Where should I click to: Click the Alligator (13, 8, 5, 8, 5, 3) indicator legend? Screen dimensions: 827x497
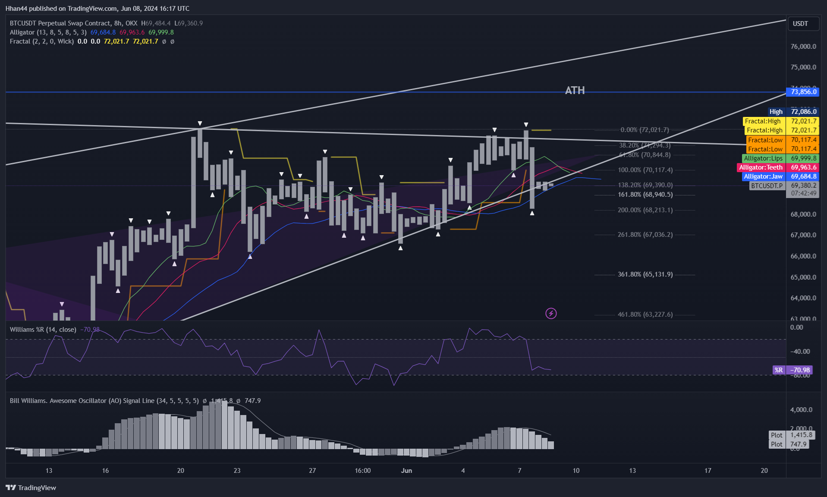point(48,32)
